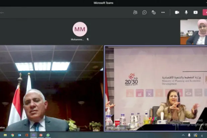Toggle the microphone mute button
This screenshot has height=138, width=207.
186,12
